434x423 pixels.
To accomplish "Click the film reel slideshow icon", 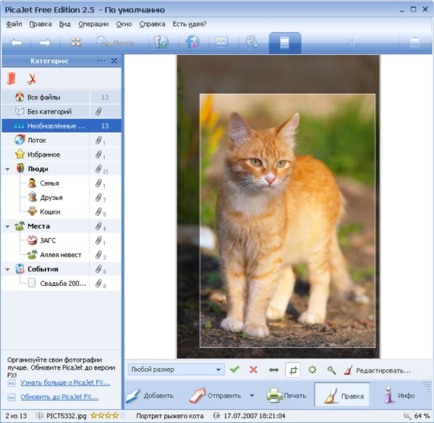I will (x=252, y=42).
